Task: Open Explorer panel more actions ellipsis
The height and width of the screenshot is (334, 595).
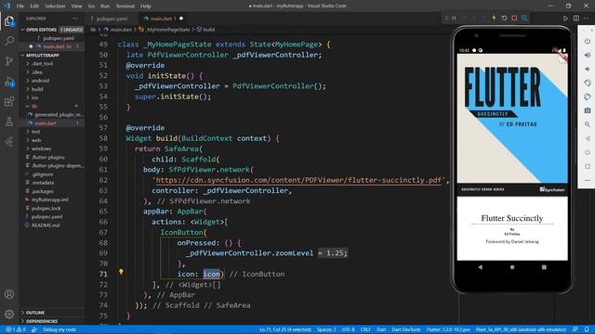Action: 75,19
